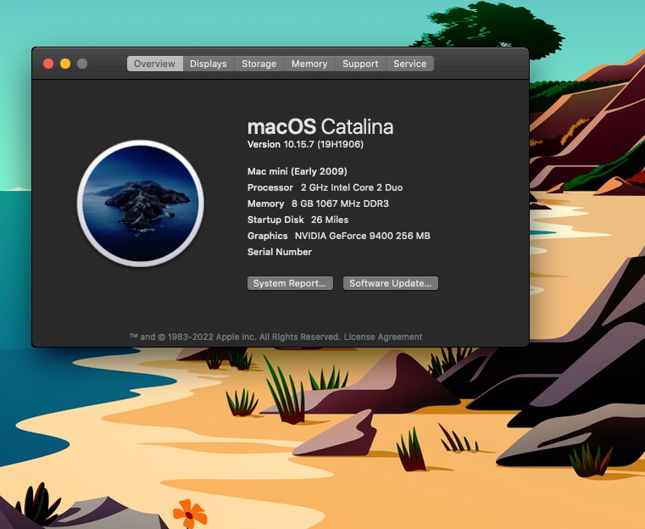Click the Serial Number label

tap(280, 252)
